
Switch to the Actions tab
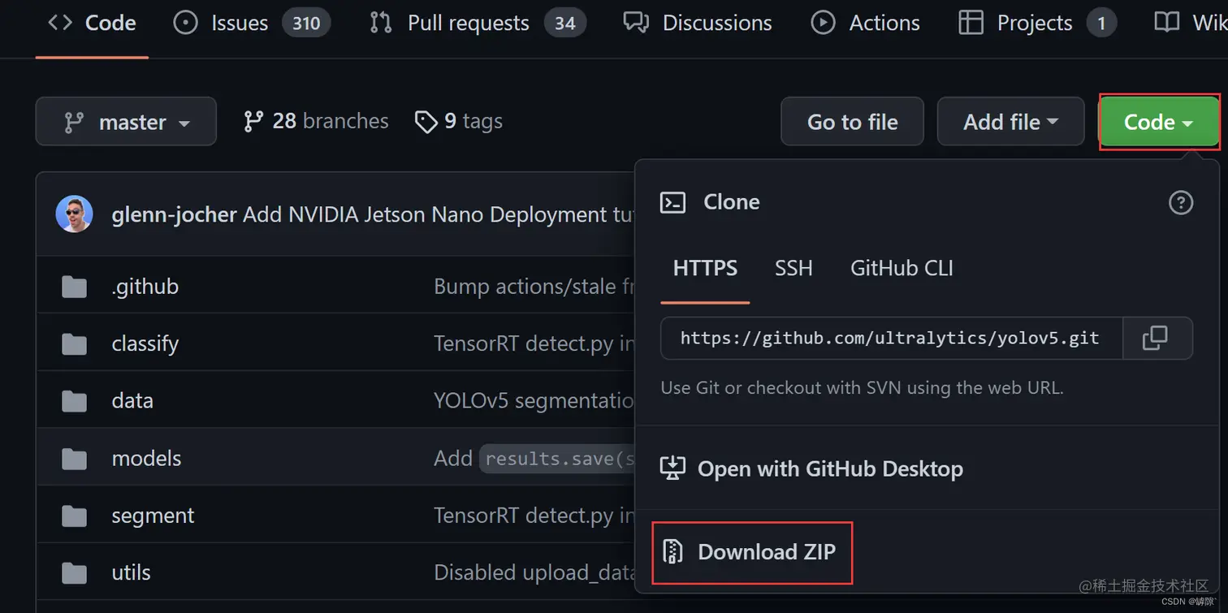coord(866,23)
